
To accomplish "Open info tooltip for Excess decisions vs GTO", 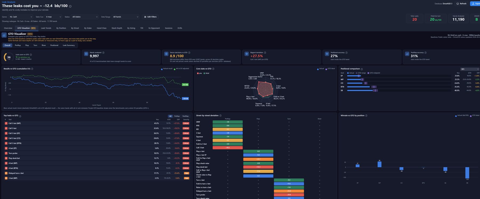I will [189, 53].
